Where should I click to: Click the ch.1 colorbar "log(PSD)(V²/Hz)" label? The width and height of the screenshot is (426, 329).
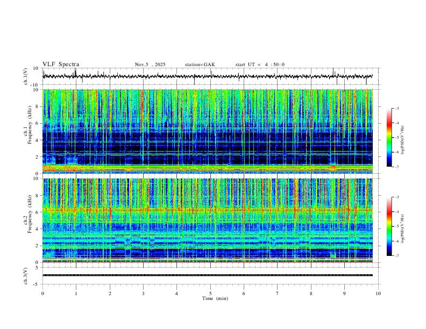tap(403, 140)
